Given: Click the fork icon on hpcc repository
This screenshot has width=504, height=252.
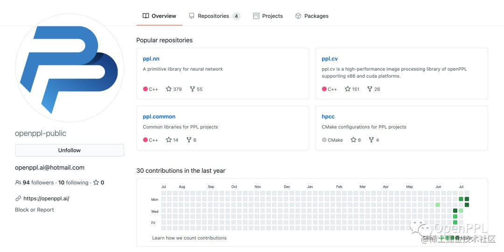Looking at the screenshot, I should pos(371,140).
